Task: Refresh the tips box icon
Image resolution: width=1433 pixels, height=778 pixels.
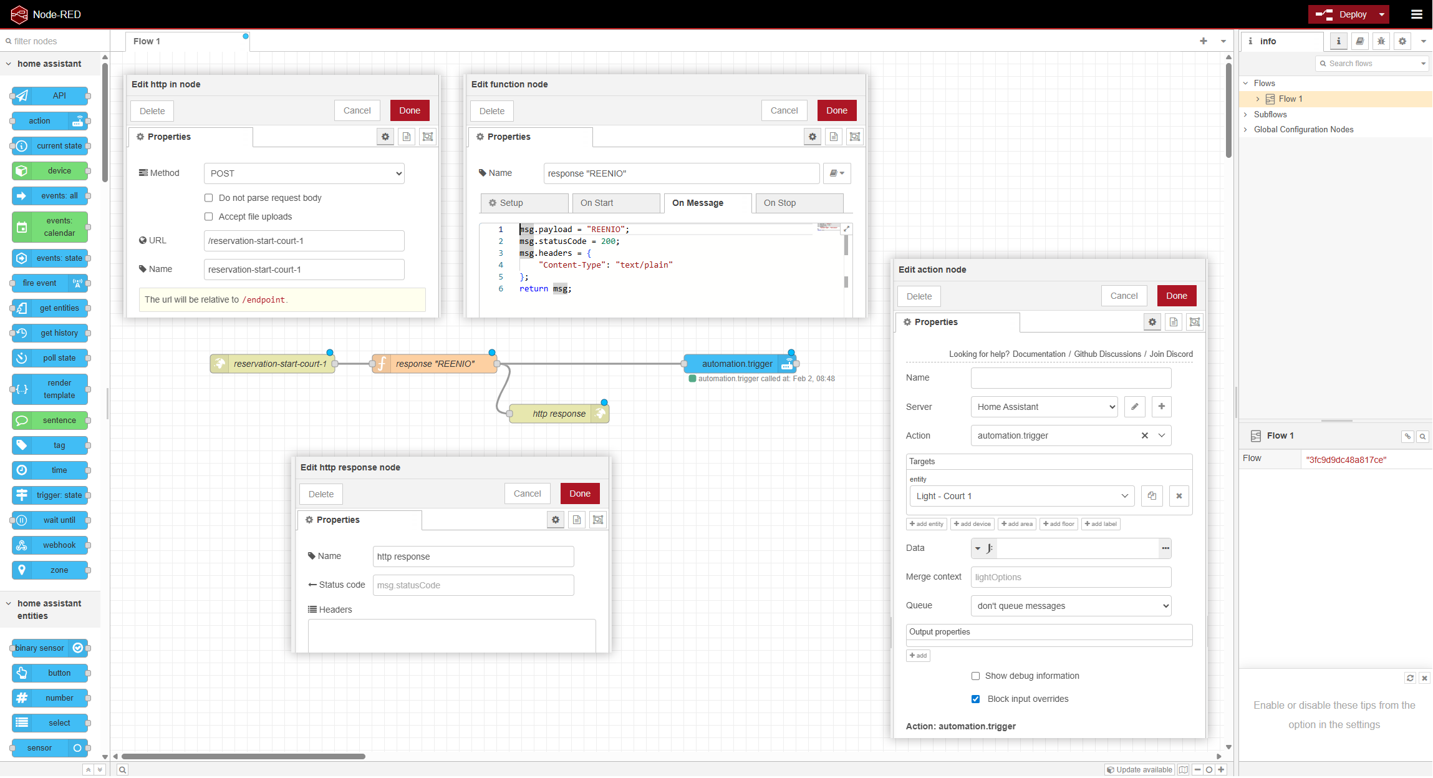Action: click(1409, 678)
